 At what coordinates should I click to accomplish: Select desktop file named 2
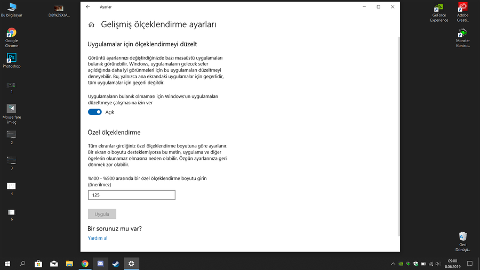(12, 137)
